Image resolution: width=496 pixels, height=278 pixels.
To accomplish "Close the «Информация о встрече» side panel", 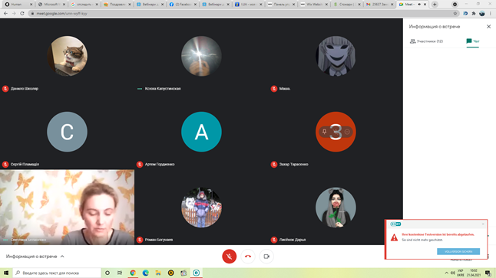I will coord(488,27).
